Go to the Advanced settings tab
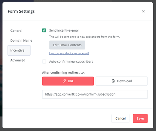The height and width of the screenshot is (131, 156). point(18,60)
